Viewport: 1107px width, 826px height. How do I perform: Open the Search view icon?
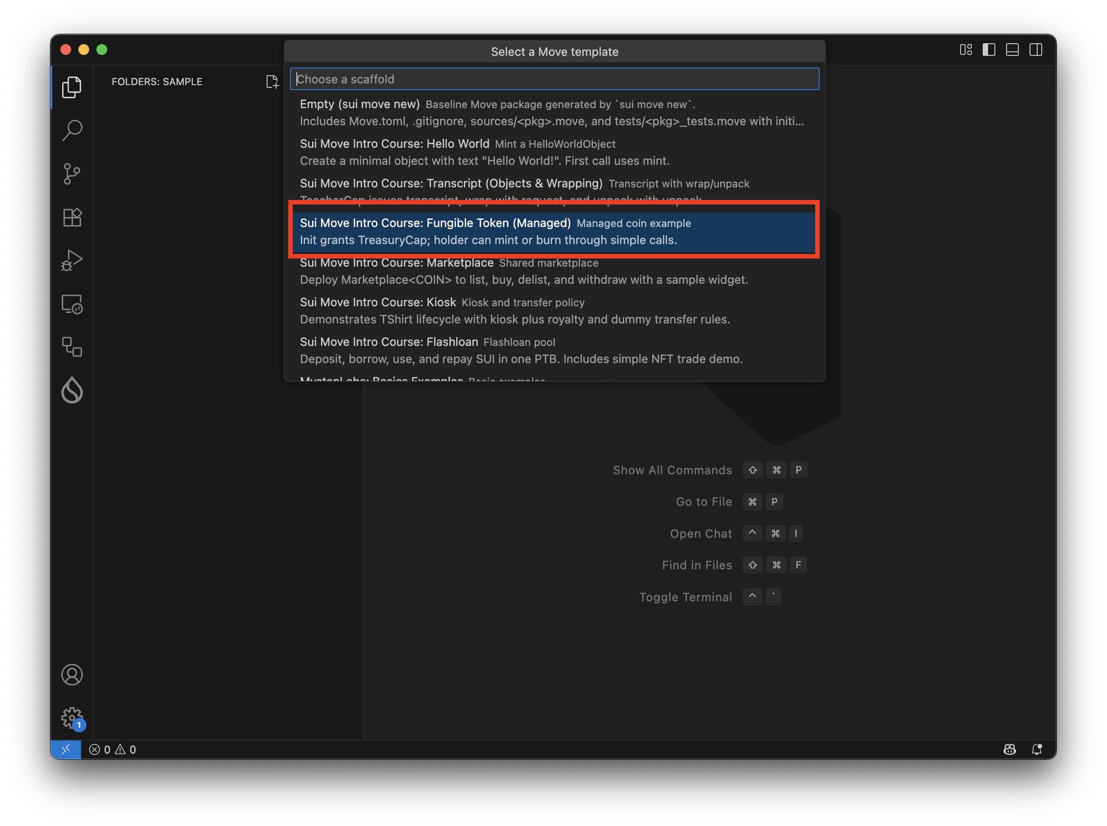click(72, 131)
